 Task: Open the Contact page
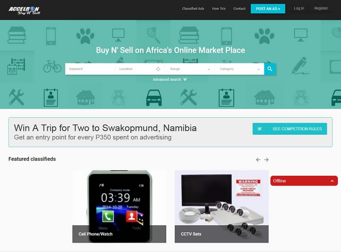(239, 9)
